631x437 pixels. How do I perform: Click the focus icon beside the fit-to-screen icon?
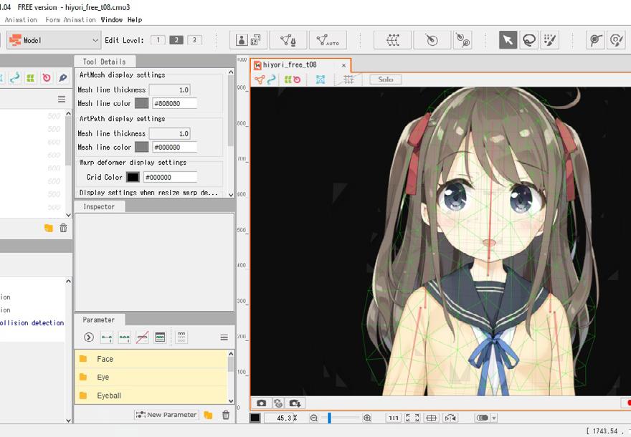pos(432,418)
